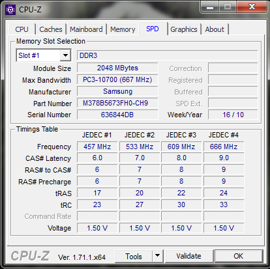Click serial number 636844DB
Image resolution: width=270 pixels, height=269 pixels.
(117, 115)
